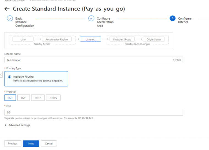Click the Nearby Access label
The width and height of the screenshot is (209, 150).
click(42, 44)
